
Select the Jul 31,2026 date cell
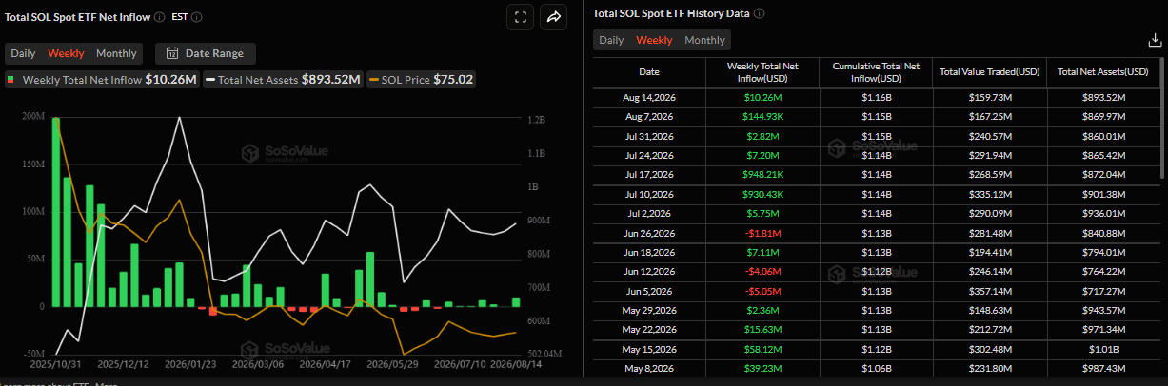(648, 136)
